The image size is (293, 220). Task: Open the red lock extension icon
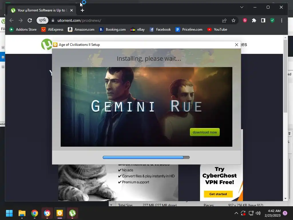pyautogui.click(x=245, y=20)
